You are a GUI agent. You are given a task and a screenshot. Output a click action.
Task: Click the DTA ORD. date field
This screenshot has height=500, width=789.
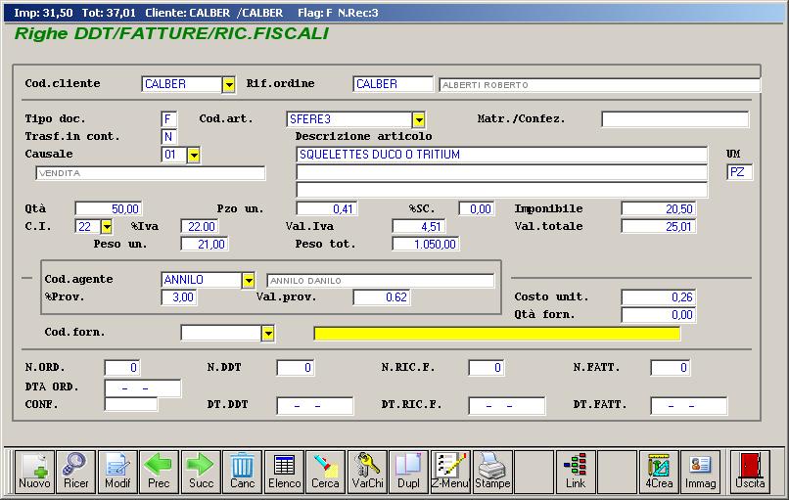pos(142,388)
